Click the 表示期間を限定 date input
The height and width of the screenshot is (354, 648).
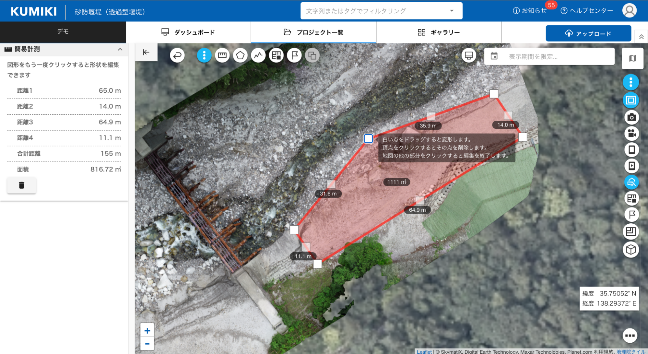pos(549,56)
